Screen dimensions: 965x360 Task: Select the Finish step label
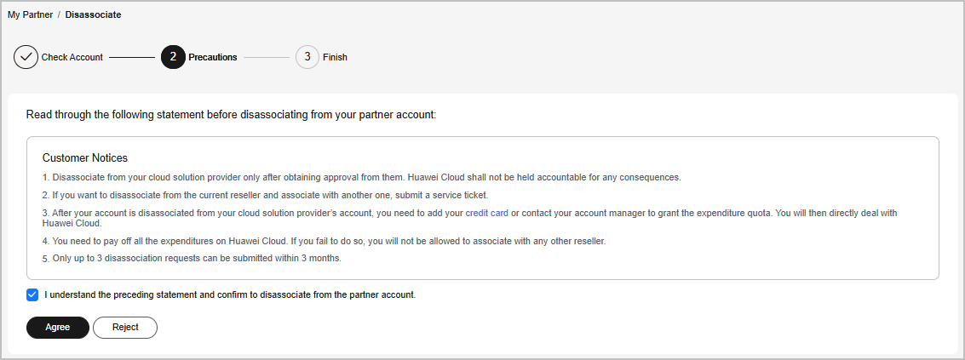[x=335, y=57]
